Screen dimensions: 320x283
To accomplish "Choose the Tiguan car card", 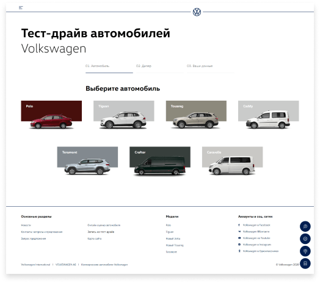I will point(124,115).
